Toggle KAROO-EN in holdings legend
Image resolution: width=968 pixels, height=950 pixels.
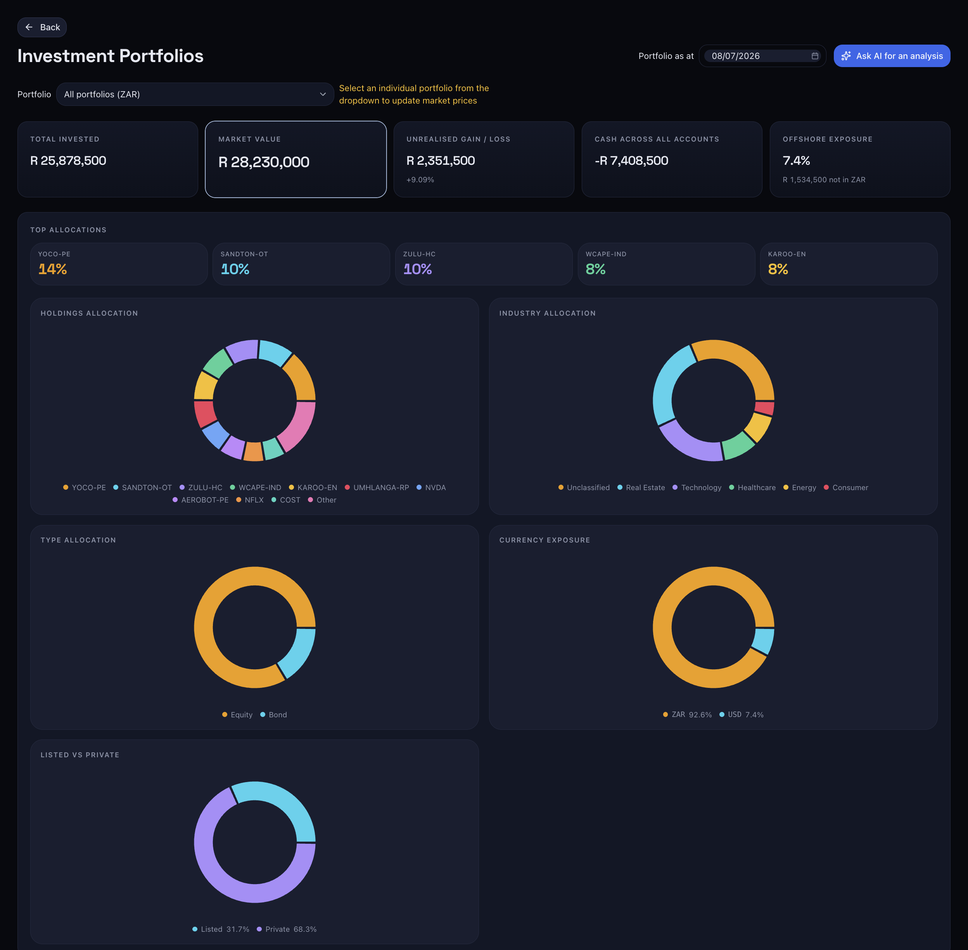point(313,487)
